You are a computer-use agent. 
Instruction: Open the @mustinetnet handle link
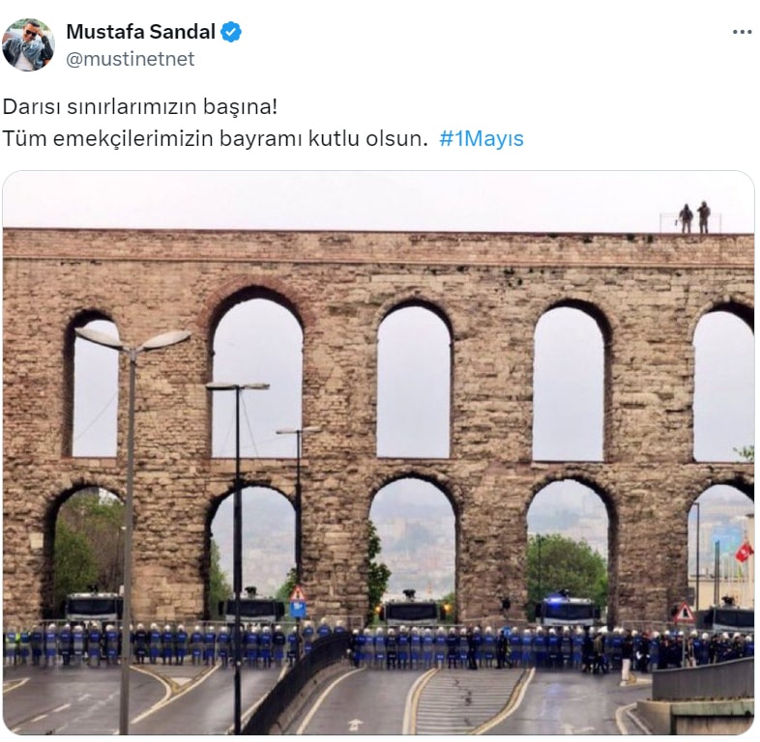(x=130, y=59)
